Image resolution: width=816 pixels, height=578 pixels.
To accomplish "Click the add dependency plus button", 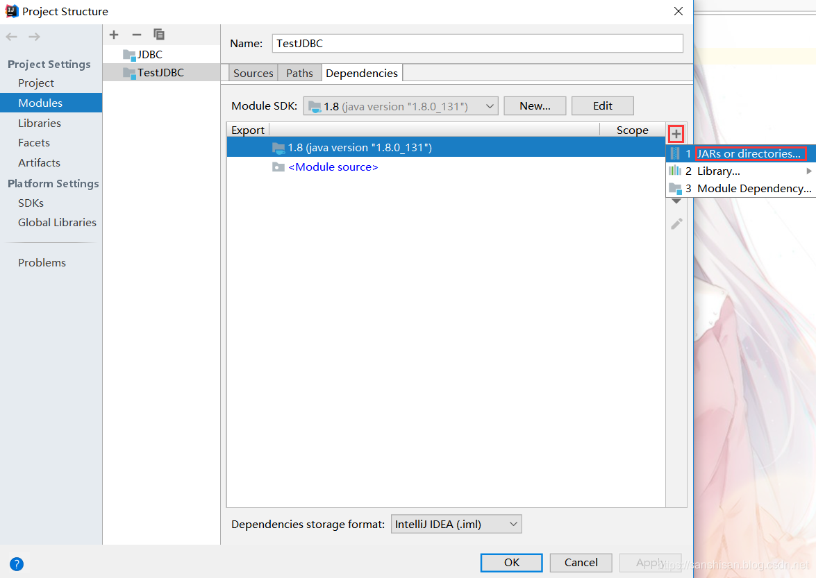I will pyautogui.click(x=676, y=134).
